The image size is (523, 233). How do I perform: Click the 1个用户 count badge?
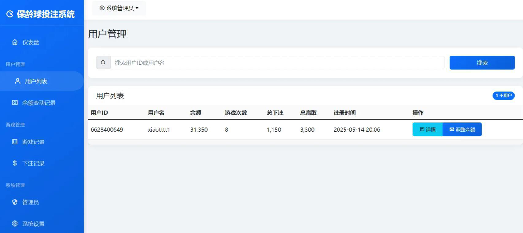[503, 96]
